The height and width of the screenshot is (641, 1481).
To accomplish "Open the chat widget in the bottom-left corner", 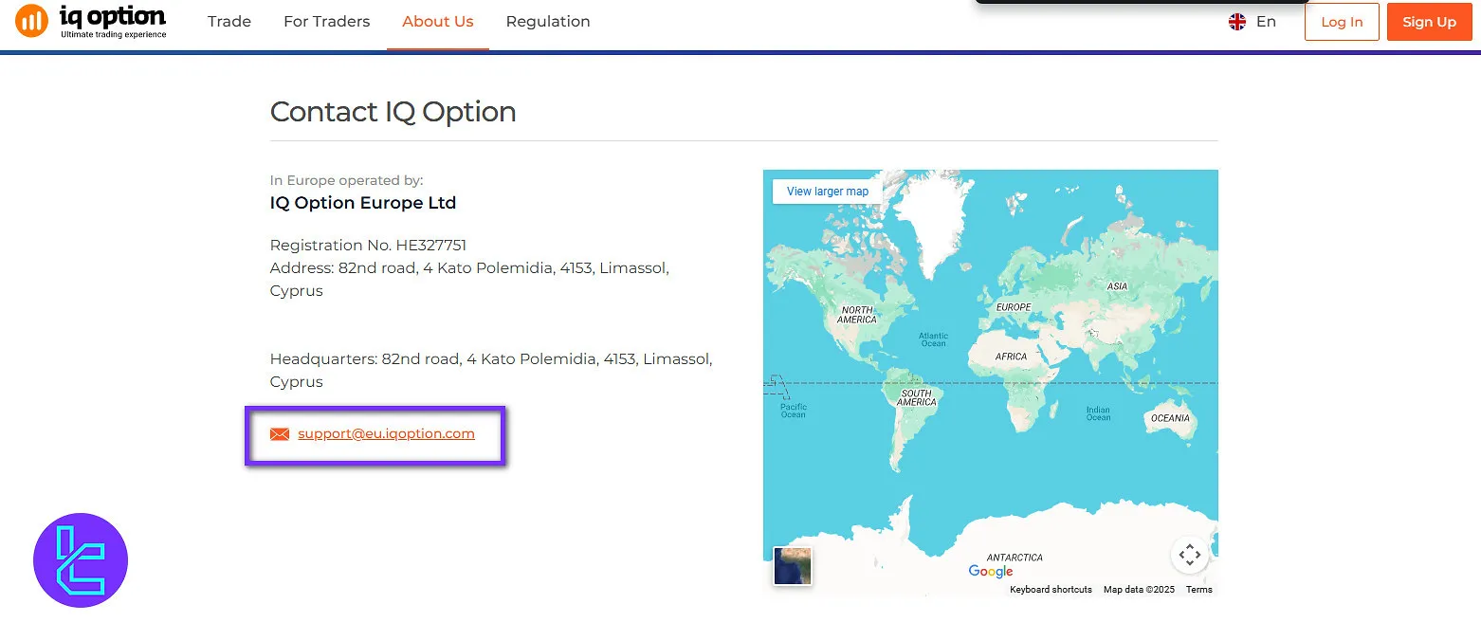I will [x=81, y=559].
